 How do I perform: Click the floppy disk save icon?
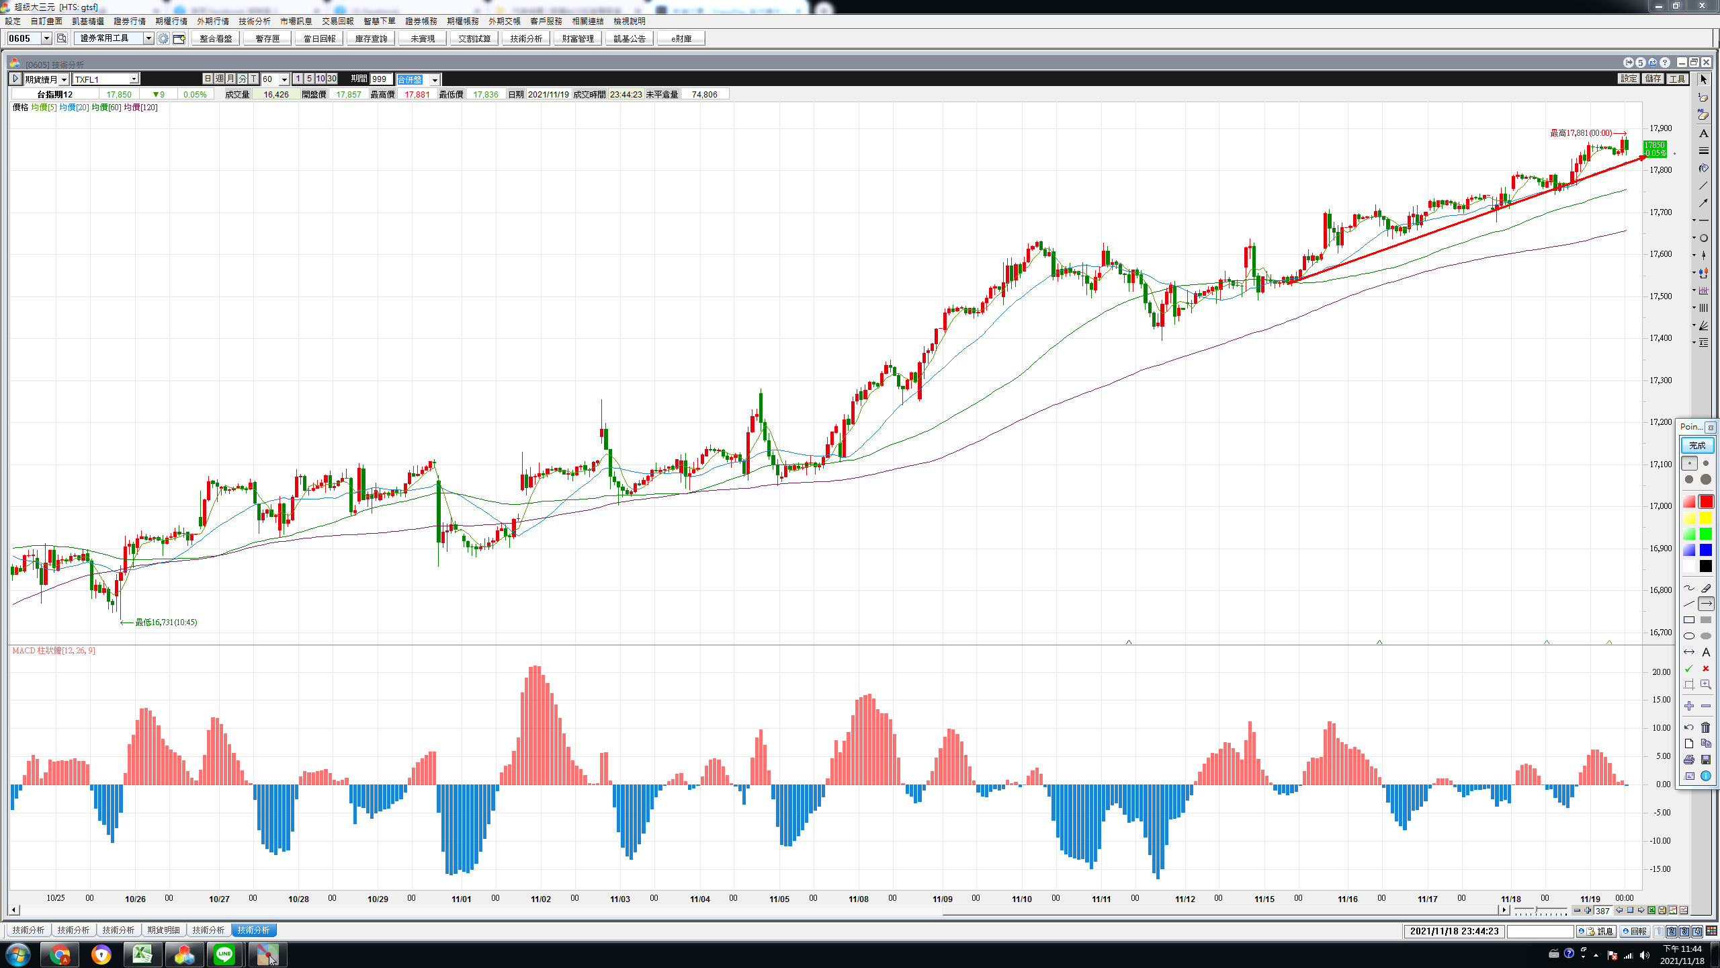click(x=1705, y=760)
